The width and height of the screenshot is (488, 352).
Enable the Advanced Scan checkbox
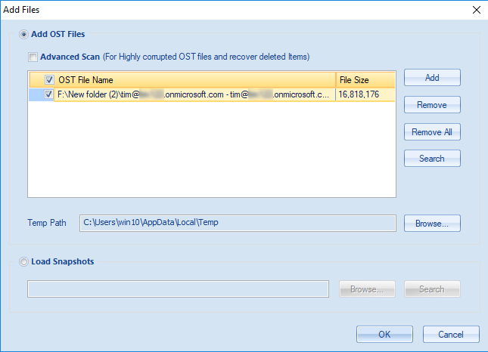[33, 57]
